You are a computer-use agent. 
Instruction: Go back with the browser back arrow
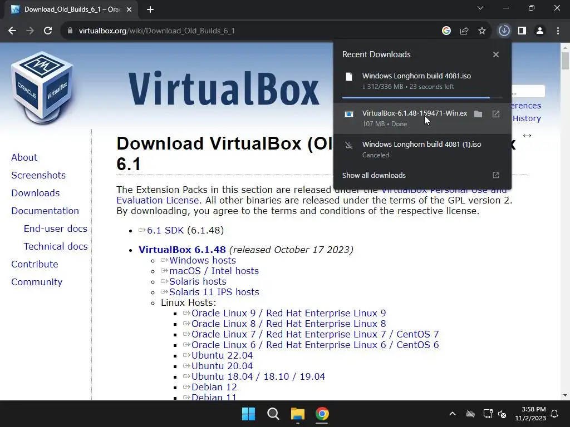click(x=12, y=31)
